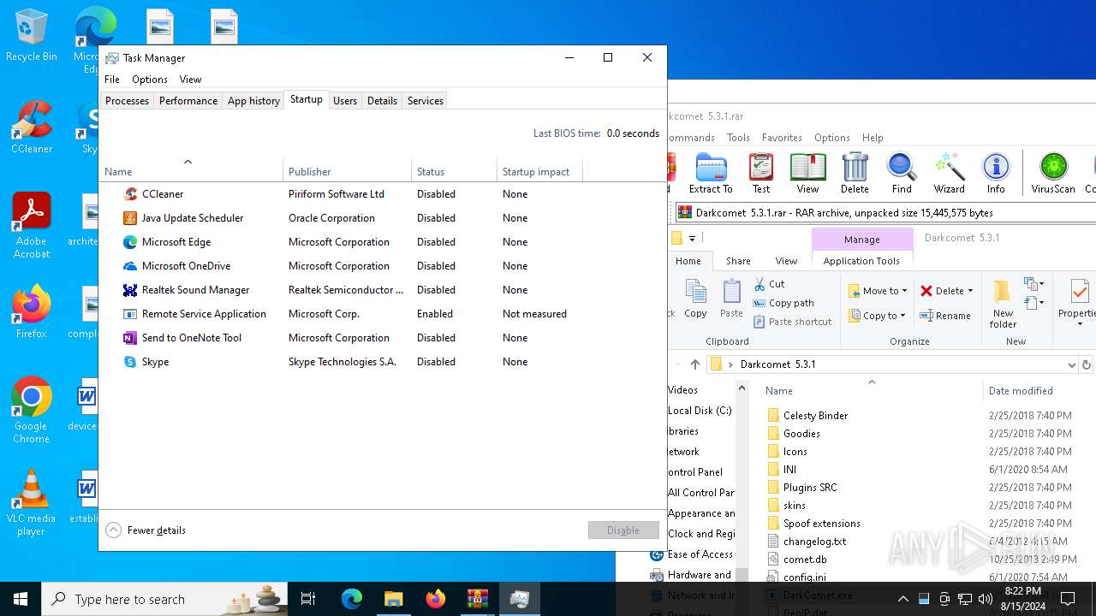Run WinRAR VirusScan tool
The image size is (1096, 616).
(x=1053, y=174)
